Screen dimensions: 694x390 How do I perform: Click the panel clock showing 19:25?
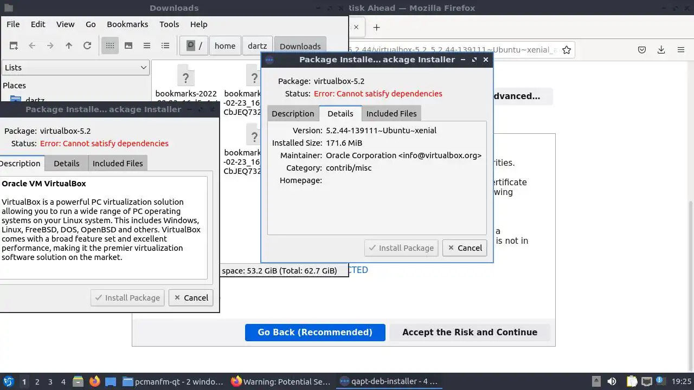(x=682, y=382)
